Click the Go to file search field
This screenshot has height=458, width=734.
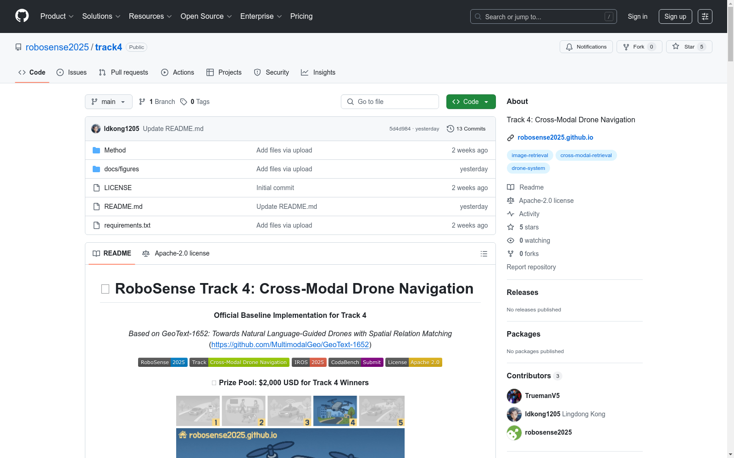click(390, 102)
